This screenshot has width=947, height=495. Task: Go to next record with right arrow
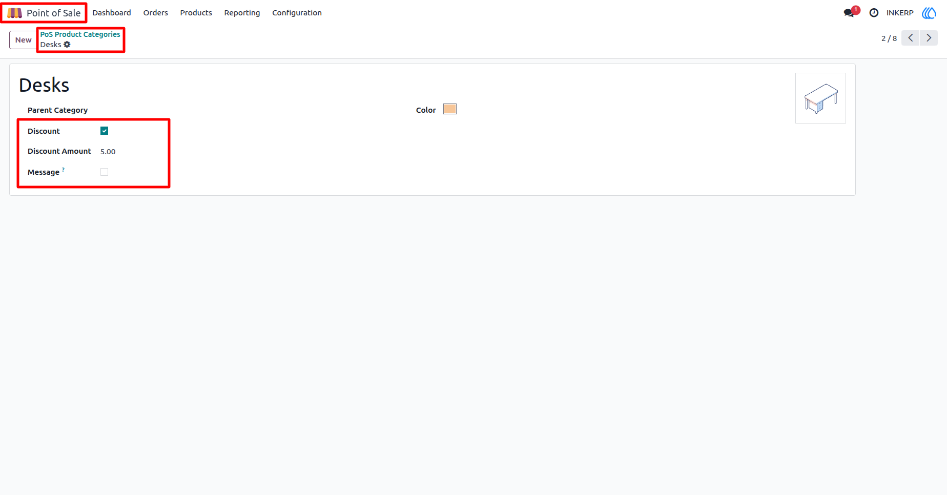(929, 38)
